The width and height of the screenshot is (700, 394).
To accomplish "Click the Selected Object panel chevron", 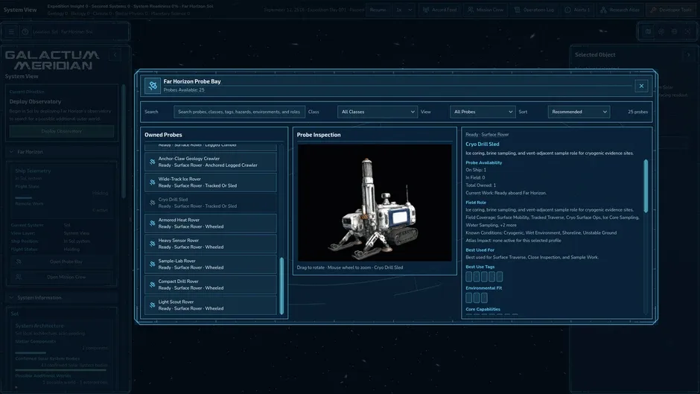I will pyautogui.click(x=688, y=54).
